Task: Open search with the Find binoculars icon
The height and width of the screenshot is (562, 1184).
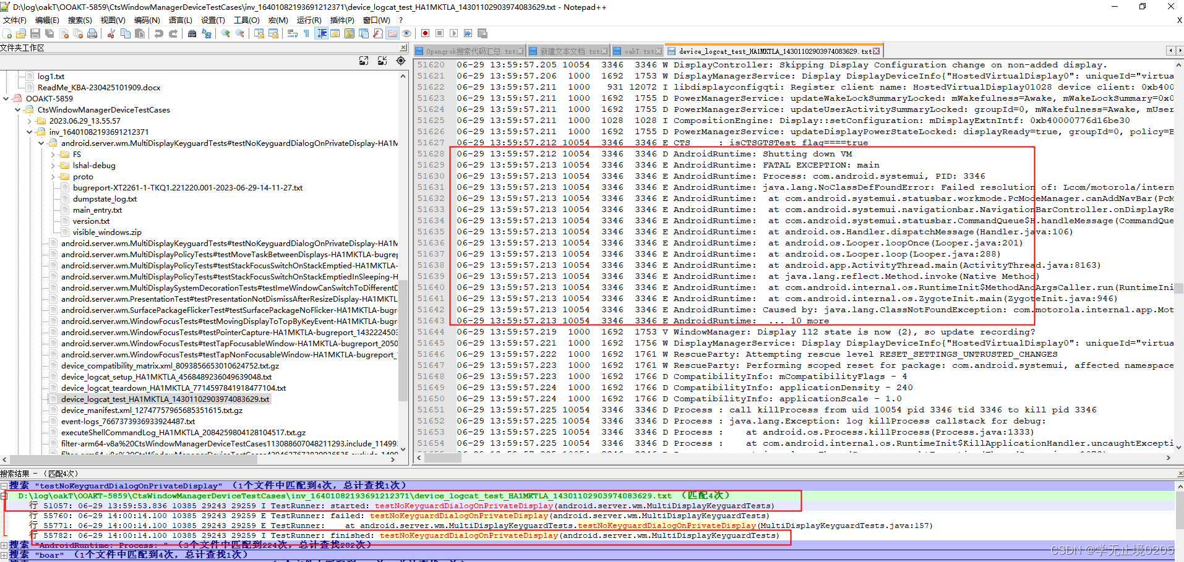Action: pyautogui.click(x=192, y=33)
